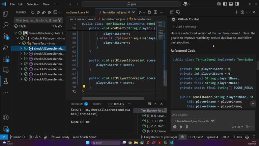This screenshot has height=146, width=259.
Task: Attach context with paperclip icon
Action: coord(181,127)
